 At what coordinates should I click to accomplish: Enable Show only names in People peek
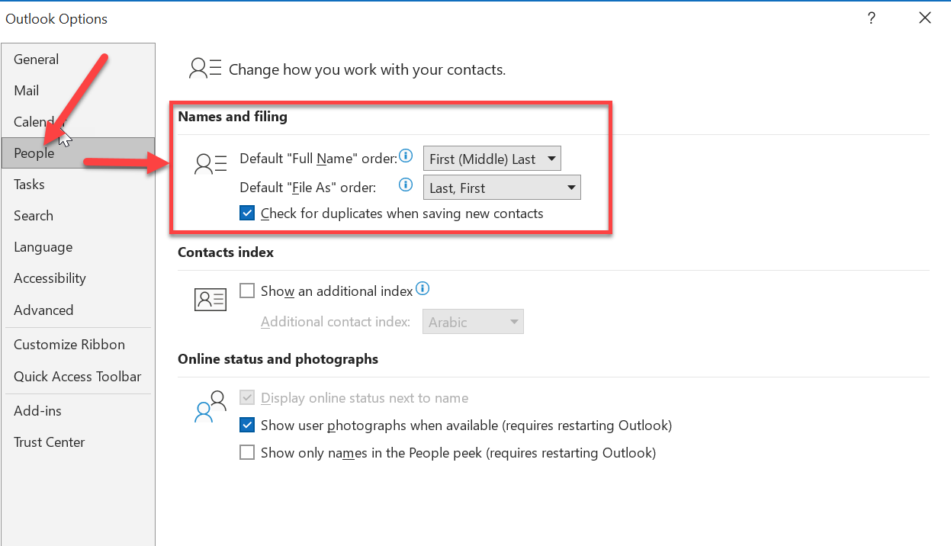click(247, 453)
